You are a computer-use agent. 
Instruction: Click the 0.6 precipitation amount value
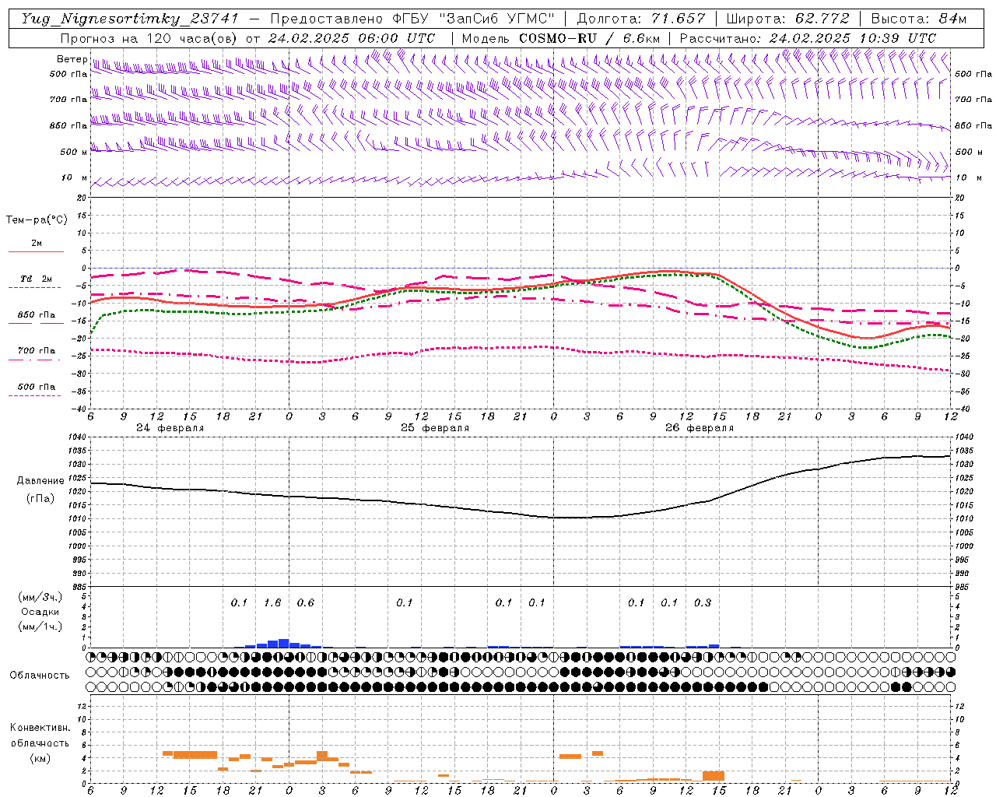[306, 603]
